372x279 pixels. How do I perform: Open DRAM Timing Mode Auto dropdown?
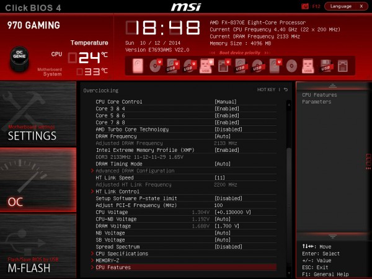223,164
